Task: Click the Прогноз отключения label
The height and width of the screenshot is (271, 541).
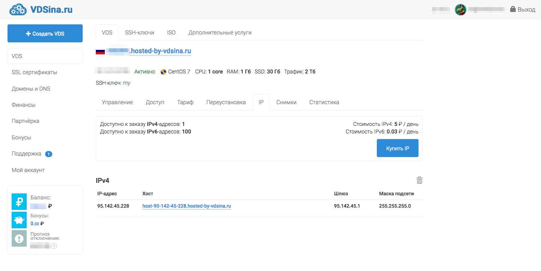Action: 45,236
